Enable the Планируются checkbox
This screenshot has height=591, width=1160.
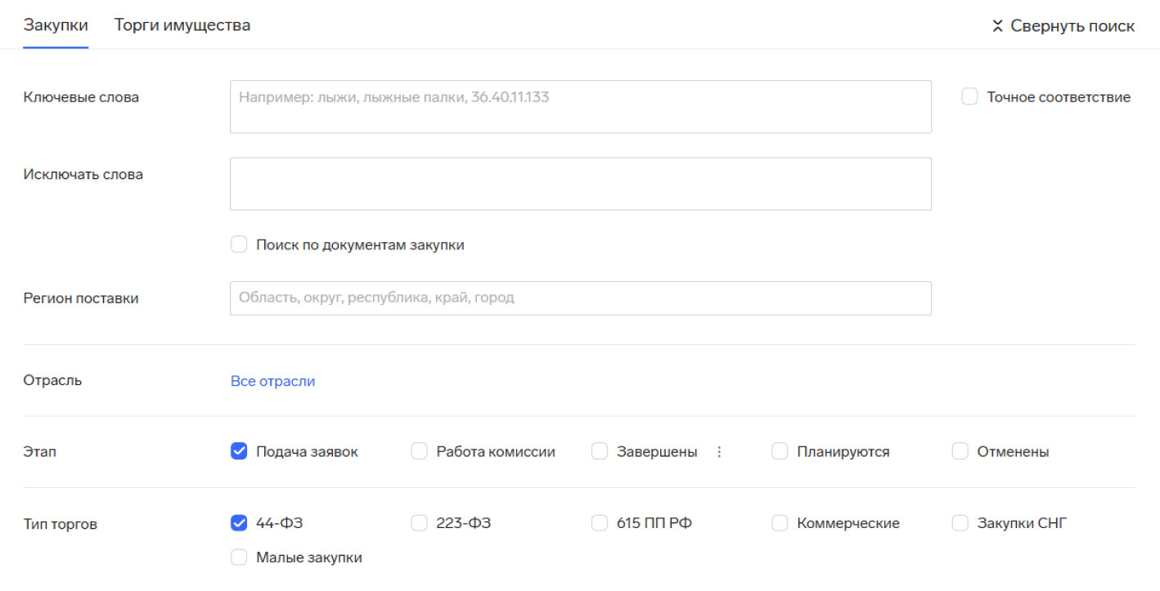[780, 451]
